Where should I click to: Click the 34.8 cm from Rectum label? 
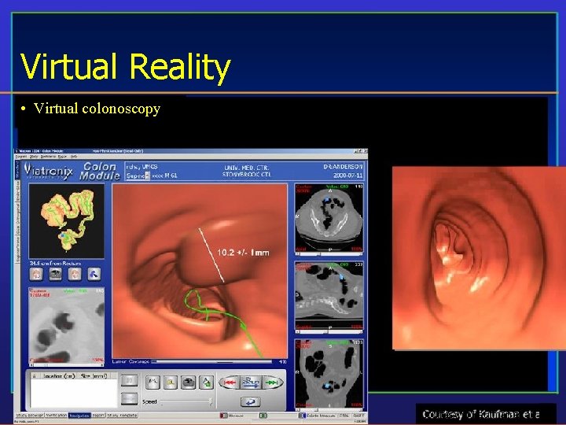(55, 263)
